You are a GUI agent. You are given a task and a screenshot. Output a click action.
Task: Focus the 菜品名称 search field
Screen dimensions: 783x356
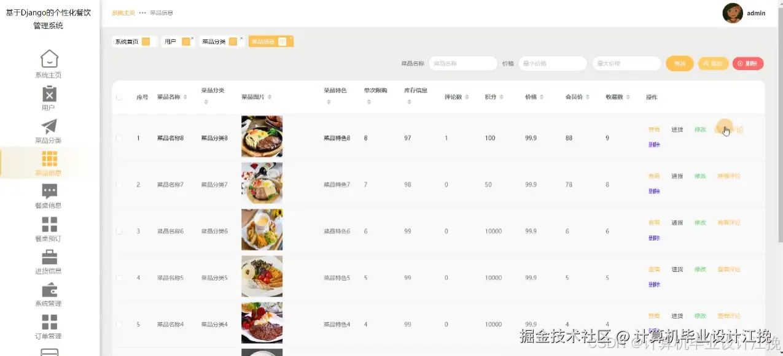(463, 63)
